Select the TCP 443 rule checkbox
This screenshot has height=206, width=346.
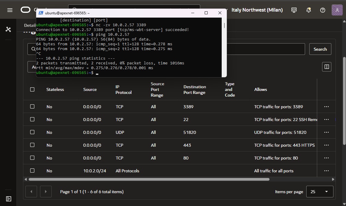[x=32, y=145]
